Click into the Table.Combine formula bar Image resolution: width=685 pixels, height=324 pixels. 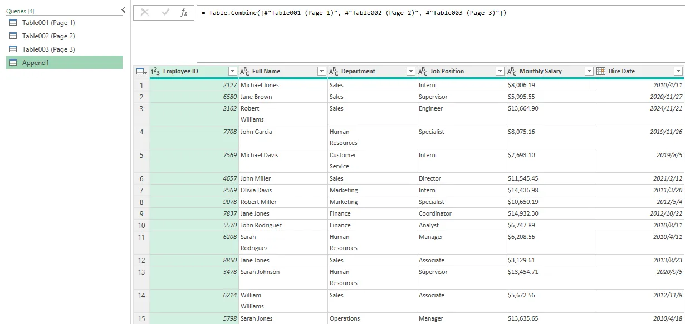tap(441, 33)
